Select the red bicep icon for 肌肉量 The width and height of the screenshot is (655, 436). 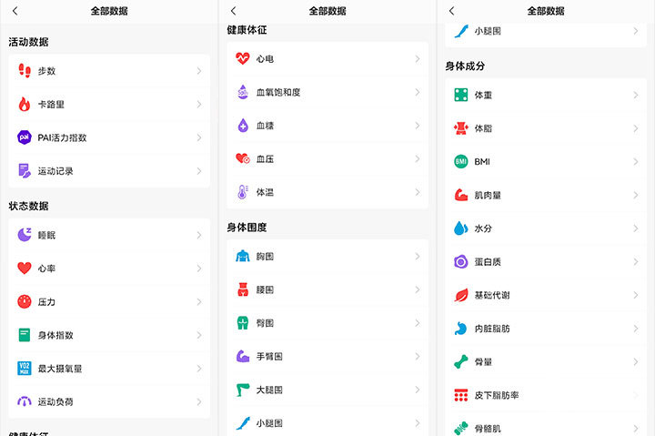(x=461, y=195)
